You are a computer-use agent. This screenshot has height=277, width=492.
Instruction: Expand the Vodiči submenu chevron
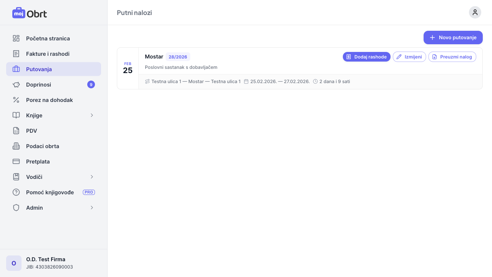pos(91,177)
